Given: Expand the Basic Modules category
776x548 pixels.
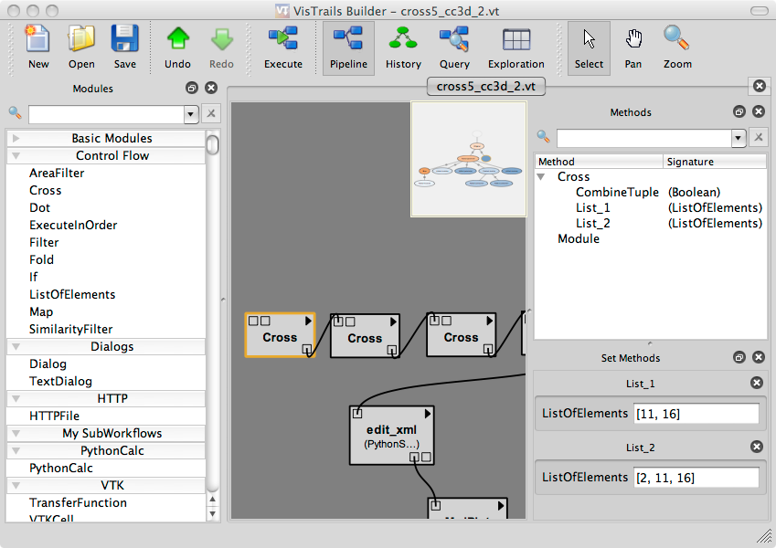Looking at the screenshot, I should pos(16,139).
